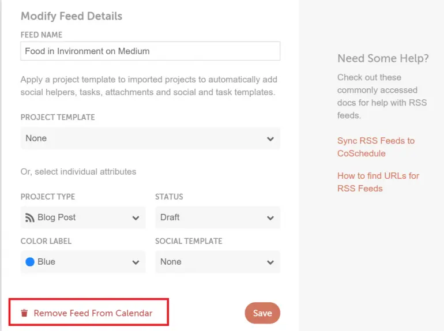Click into the Feed Name text field
This screenshot has height=331, width=444.
pyautogui.click(x=150, y=51)
